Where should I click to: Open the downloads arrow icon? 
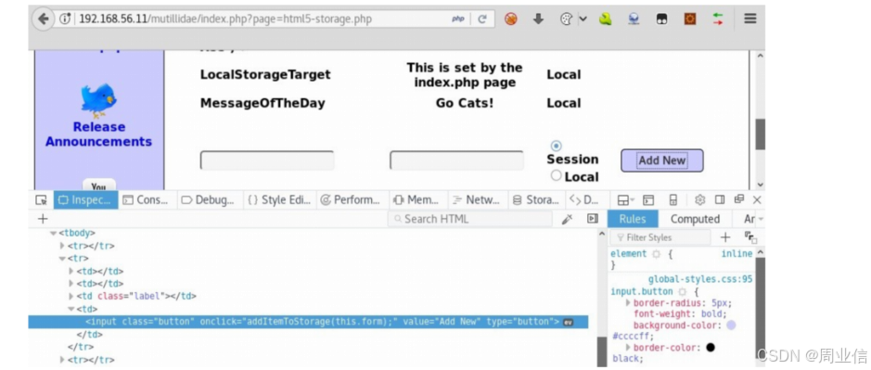[538, 19]
